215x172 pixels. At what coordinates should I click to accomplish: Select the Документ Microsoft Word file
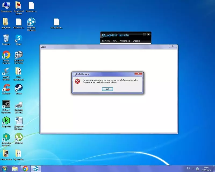pyautogui.click(x=19, y=123)
